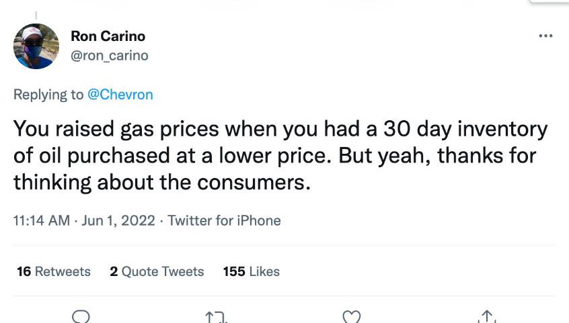Viewport: 569px width, 323px height.
Task: Click the thread connector line above avatar
Action: click(x=36, y=15)
